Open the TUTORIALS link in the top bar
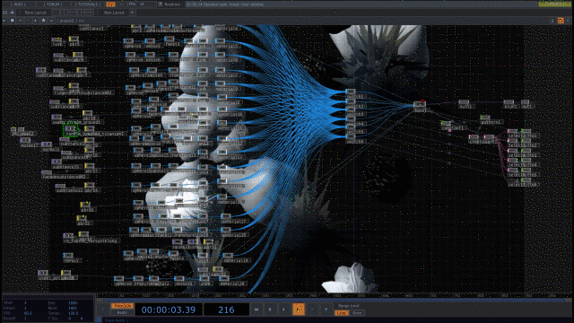The height and width of the screenshot is (323, 574). pyautogui.click(x=88, y=4)
